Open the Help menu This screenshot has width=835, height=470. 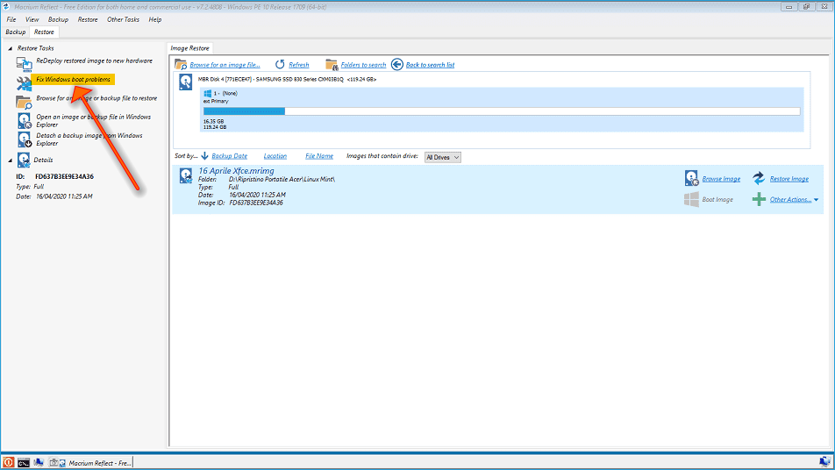point(155,19)
